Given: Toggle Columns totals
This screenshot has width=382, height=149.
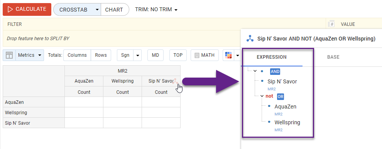Looking at the screenshot, I should (77, 55).
